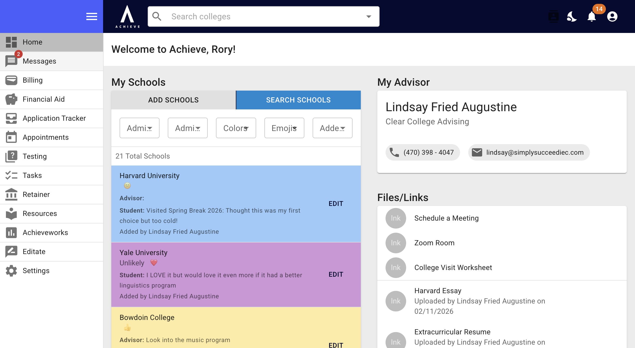The width and height of the screenshot is (635, 348).
Task: Click the Billing card icon
Action: point(11,80)
